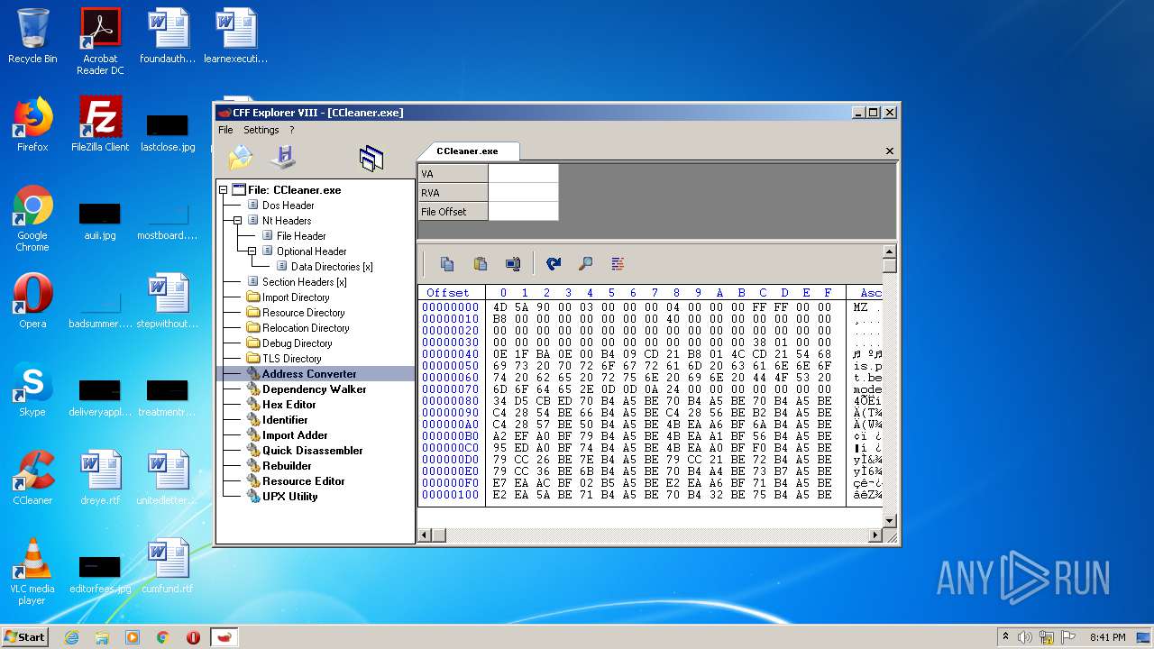Click the File Explorer taskbar icon

[102, 637]
